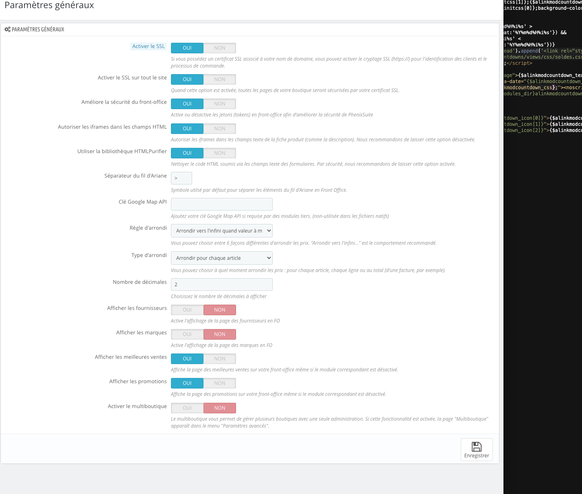Enable Afficher les marques with OUI
This screenshot has height=494, width=582.
187,334
